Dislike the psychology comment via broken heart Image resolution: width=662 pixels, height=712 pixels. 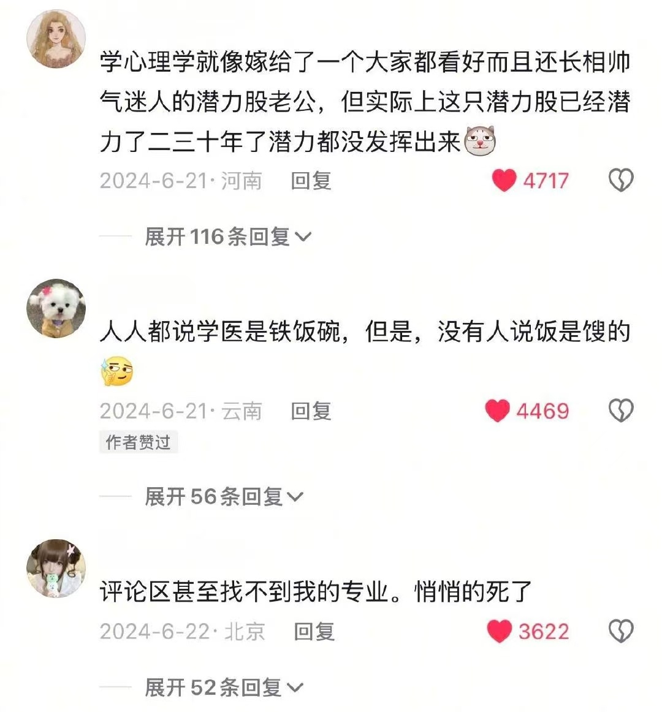621,180
